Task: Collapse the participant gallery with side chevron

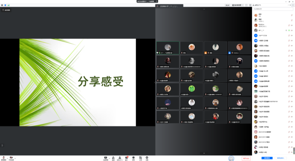Action: (x=154, y=82)
